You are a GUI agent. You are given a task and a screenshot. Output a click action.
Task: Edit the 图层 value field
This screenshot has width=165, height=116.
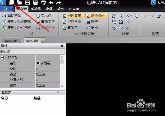pos(48,69)
